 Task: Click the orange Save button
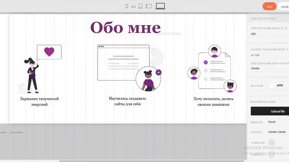click(269, 7)
